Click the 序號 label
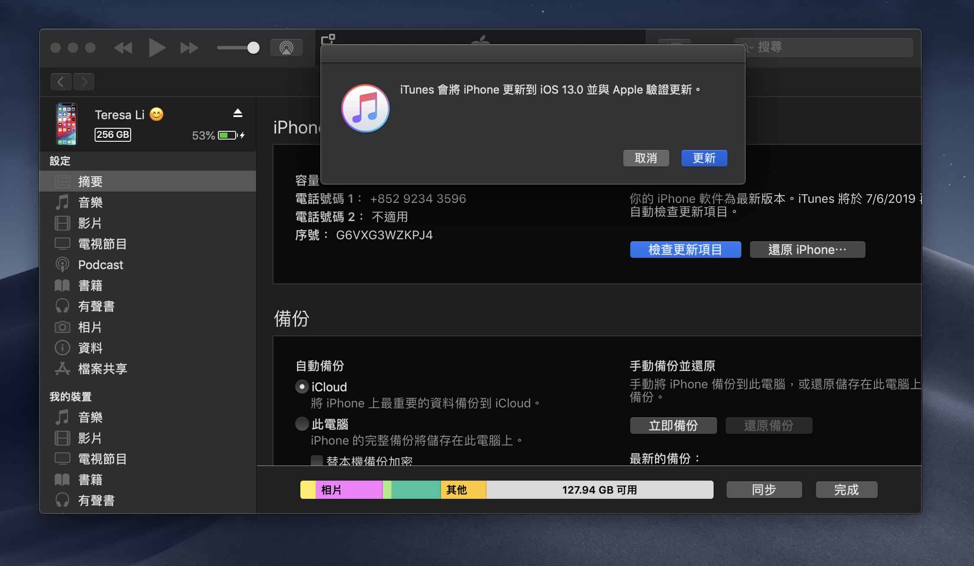 (312, 235)
